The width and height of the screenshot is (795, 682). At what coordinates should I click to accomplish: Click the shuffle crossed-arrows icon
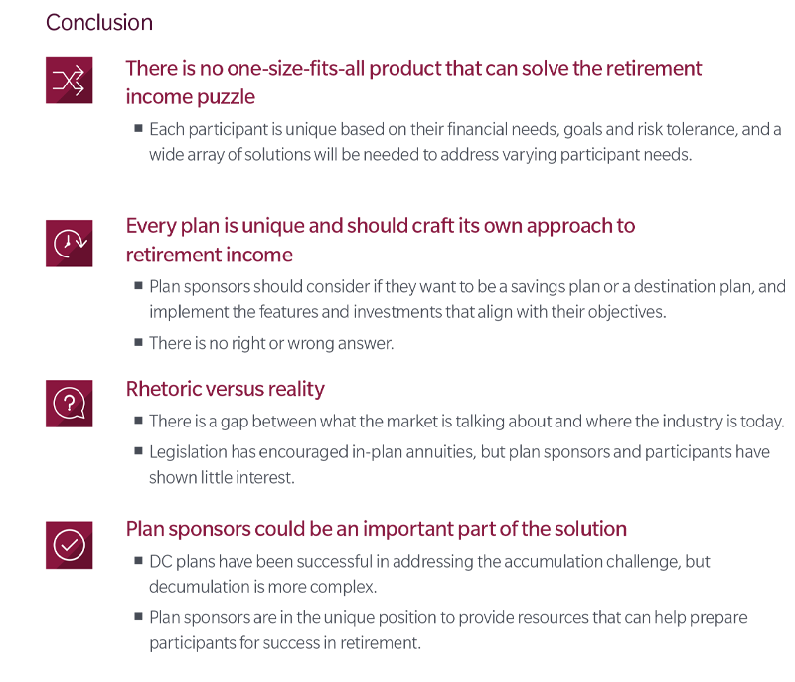pos(69,81)
